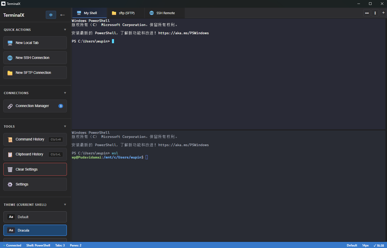Screen dimensions: 387x248
Task: Split the terminal vertically
Action: [375, 13]
